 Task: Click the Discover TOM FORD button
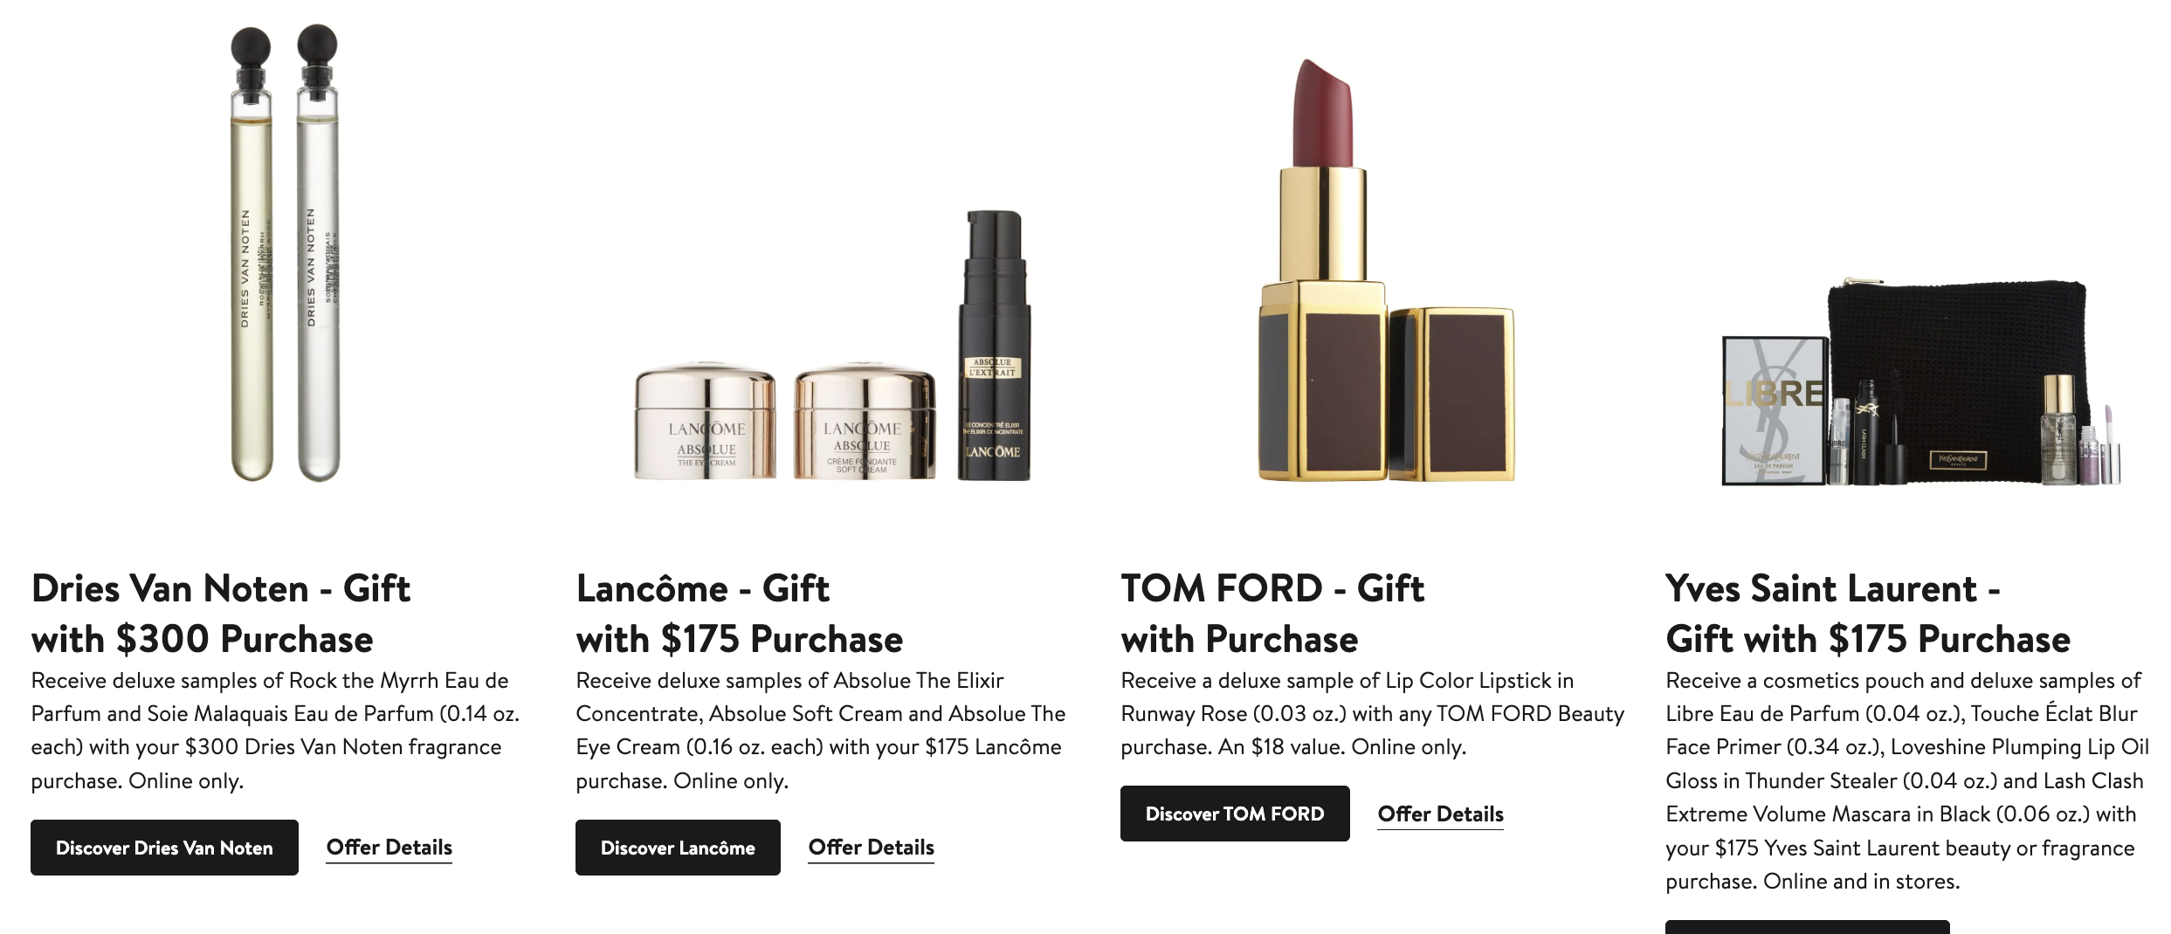coord(1235,814)
